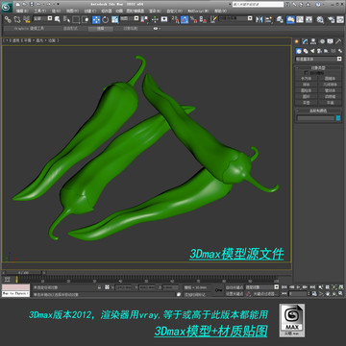Viewport: 346px width, 346px height.
Task: Open the 3ds Max application menu button
Action: [7, 7]
